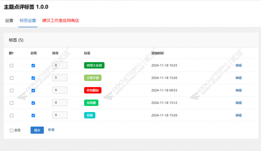This screenshot has width=261, height=151.
Task: Disable the 启用 checkbox for 加鸡腿
Action: click(x=33, y=103)
